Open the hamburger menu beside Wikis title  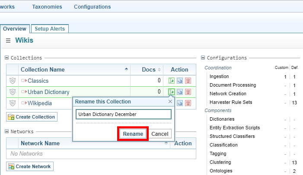(x=8, y=41)
